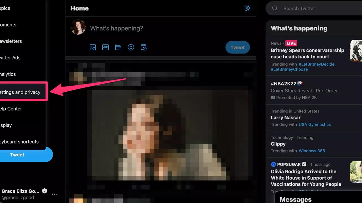Add a photo with the media icon
This screenshot has width=362, height=203.
point(93,47)
